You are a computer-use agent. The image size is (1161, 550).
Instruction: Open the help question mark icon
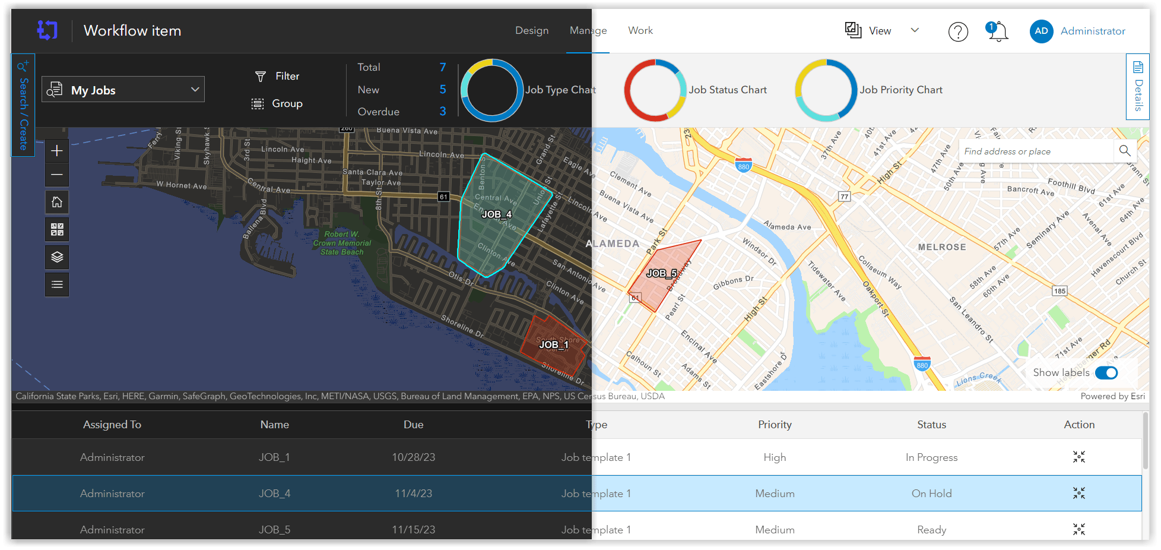pyautogui.click(x=958, y=31)
